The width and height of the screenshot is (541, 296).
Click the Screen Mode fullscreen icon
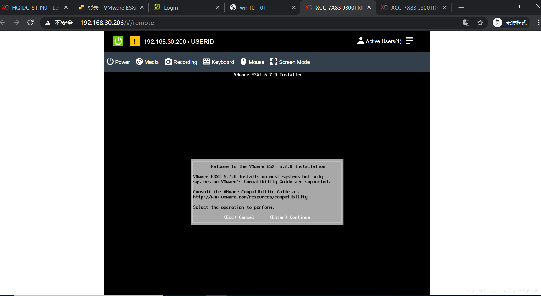click(x=274, y=61)
